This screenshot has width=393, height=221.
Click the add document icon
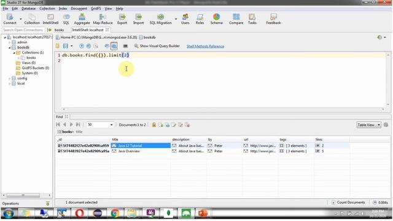pos(161,125)
